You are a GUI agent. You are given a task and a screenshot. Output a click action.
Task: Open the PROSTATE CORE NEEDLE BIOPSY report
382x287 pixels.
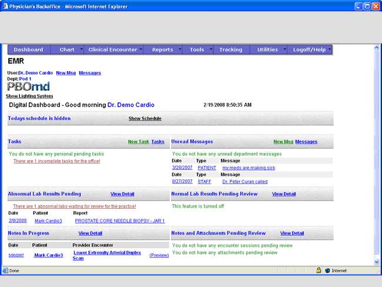coord(119,221)
